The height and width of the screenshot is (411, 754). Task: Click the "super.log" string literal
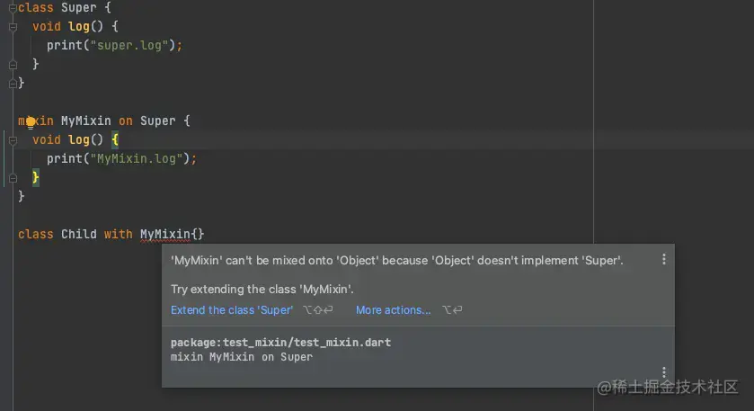129,45
